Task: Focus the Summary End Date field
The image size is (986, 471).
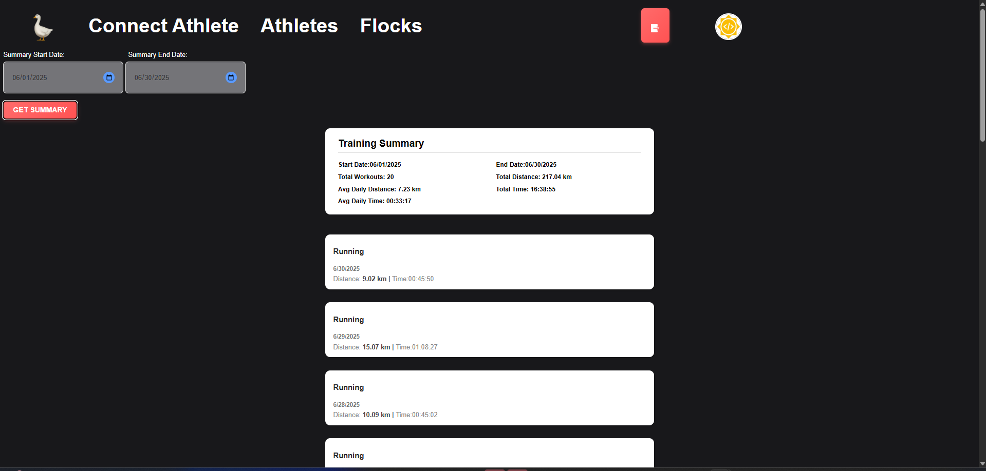Action: coord(185,77)
